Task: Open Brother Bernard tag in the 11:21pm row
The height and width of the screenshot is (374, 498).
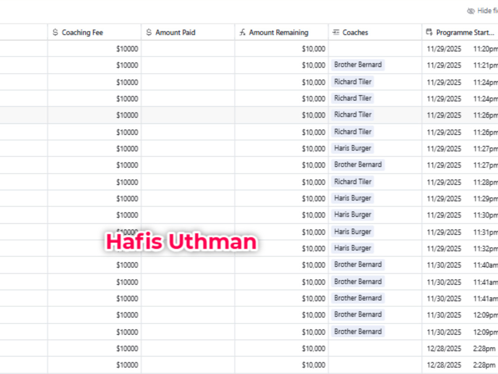Action: pyautogui.click(x=358, y=65)
